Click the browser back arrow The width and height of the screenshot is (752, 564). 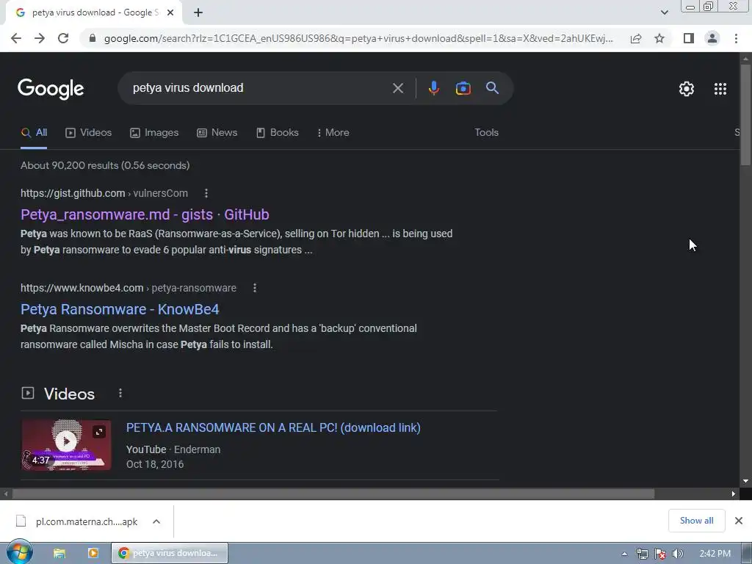point(16,38)
